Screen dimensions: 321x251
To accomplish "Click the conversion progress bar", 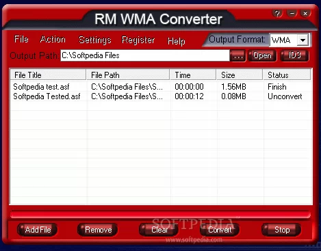I will pos(160,214).
